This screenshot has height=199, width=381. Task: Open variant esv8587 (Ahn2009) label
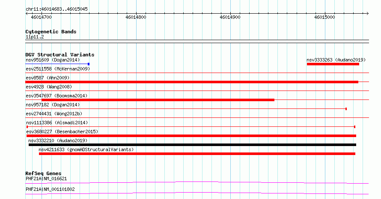pyautogui.click(x=48, y=78)
